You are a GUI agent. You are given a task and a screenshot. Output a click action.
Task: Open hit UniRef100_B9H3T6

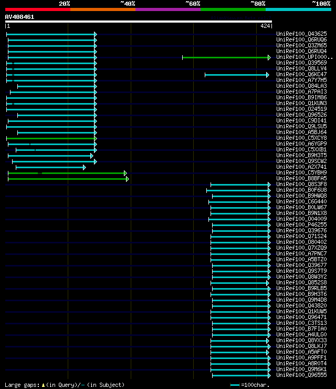point(301,294)
